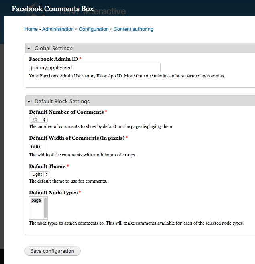Click the Default Node Types list scrollbar

[x=45, y=207]
